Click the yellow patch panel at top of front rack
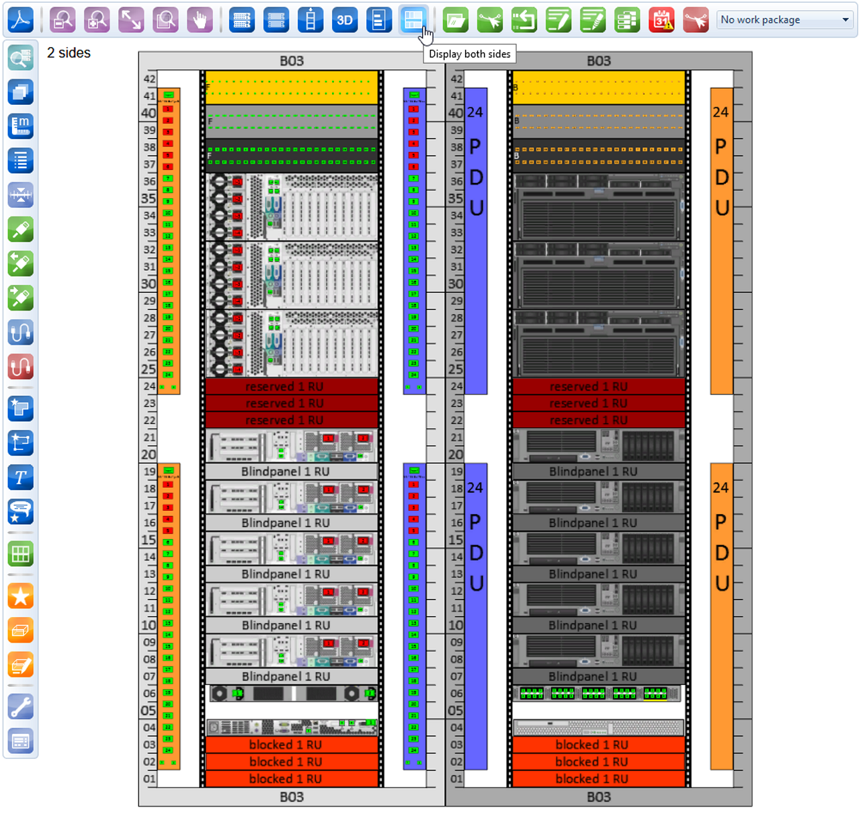Viewport: 865px width, 824px height. 291,87
